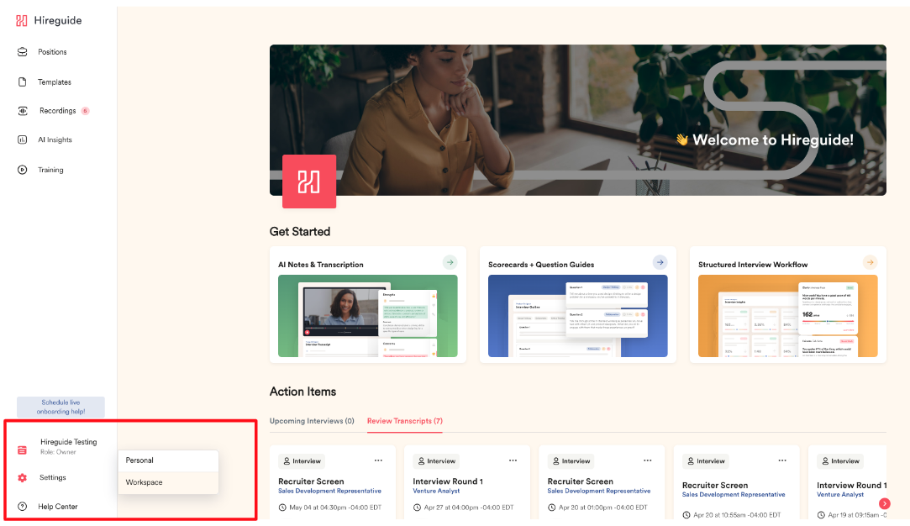This screenshot has height=526, width=910.
Task: Click the Recruiter Screen title on the May 04 card
Action: coord(311,481)
